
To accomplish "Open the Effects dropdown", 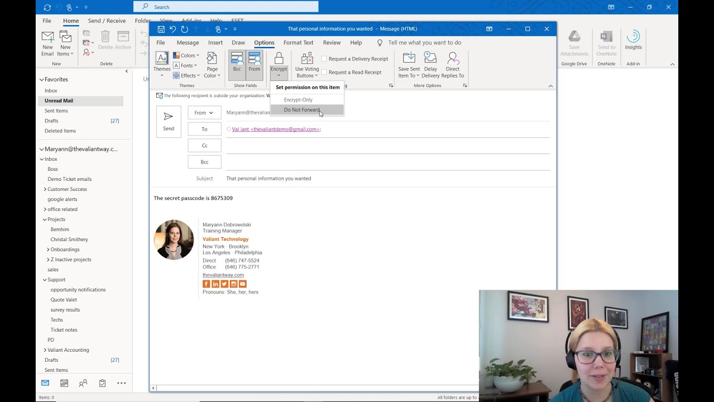I will tap(186, 75).
